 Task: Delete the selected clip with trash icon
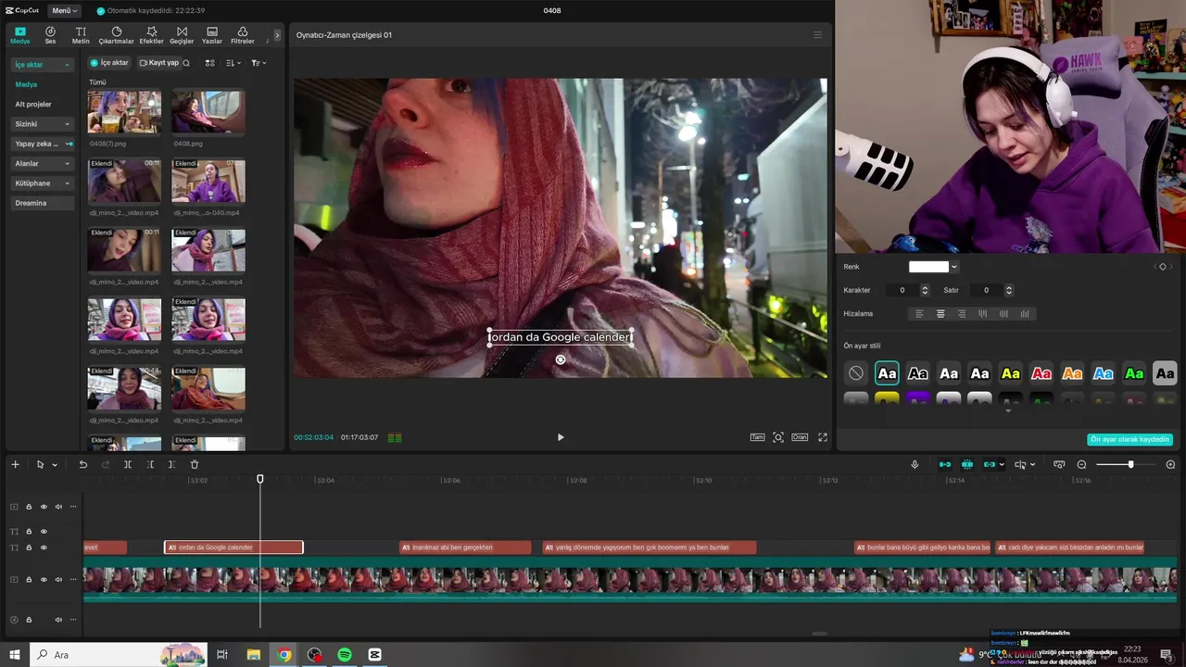click(195, 464)
